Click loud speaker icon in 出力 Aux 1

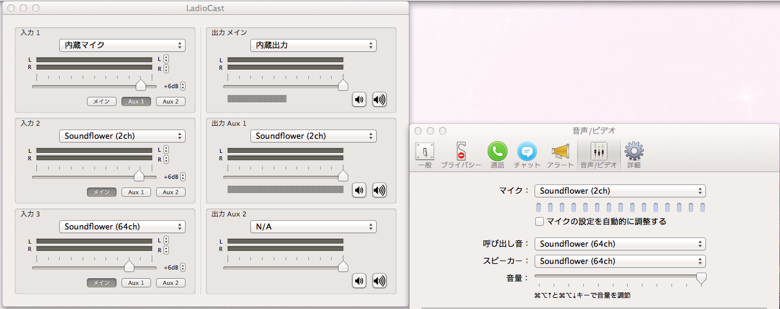pos(379,190)
